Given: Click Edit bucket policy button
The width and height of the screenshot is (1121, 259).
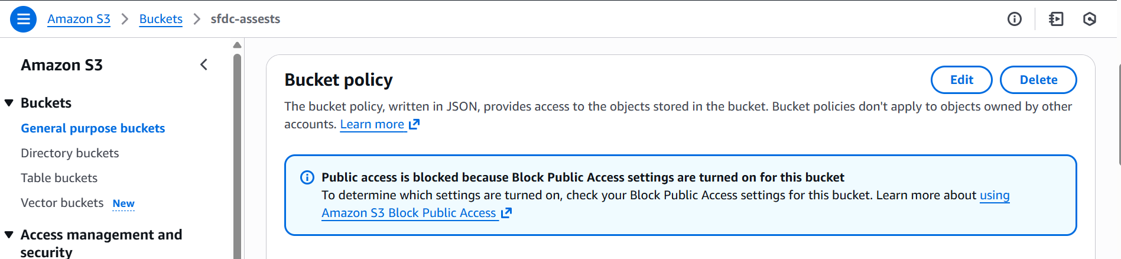Looking at the screenshot, I should click(961, 80).
